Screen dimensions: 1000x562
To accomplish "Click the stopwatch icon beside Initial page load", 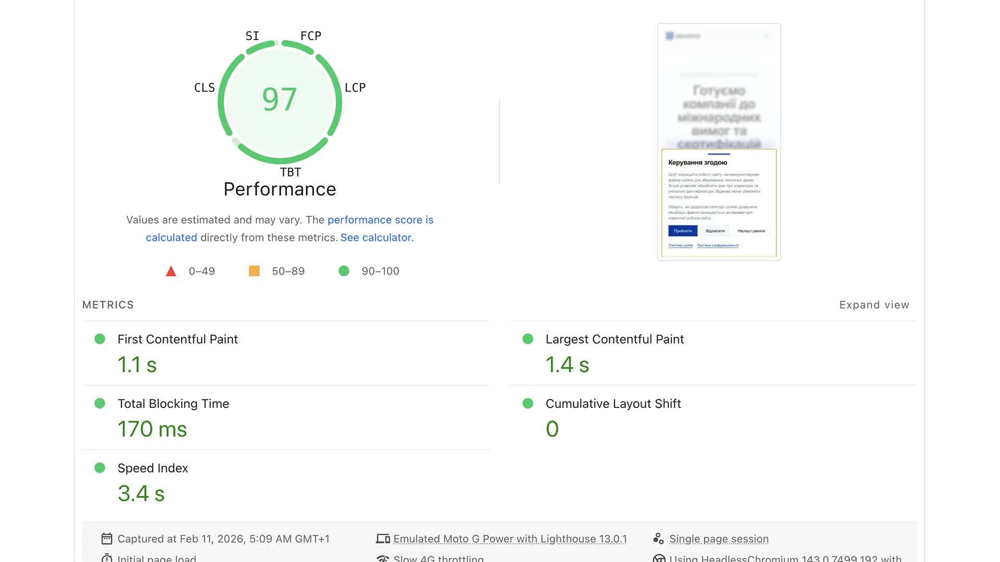I will tap(107, 558).
